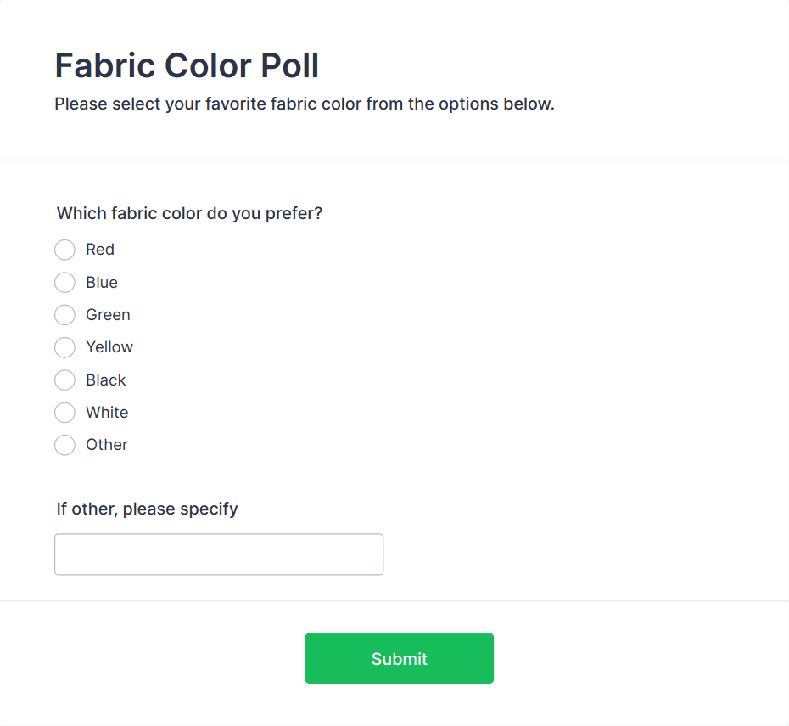Click the 'Blue' option label text
Viewport: 789px width, 726px height.
pyautogui.click(x=102, y=282)
